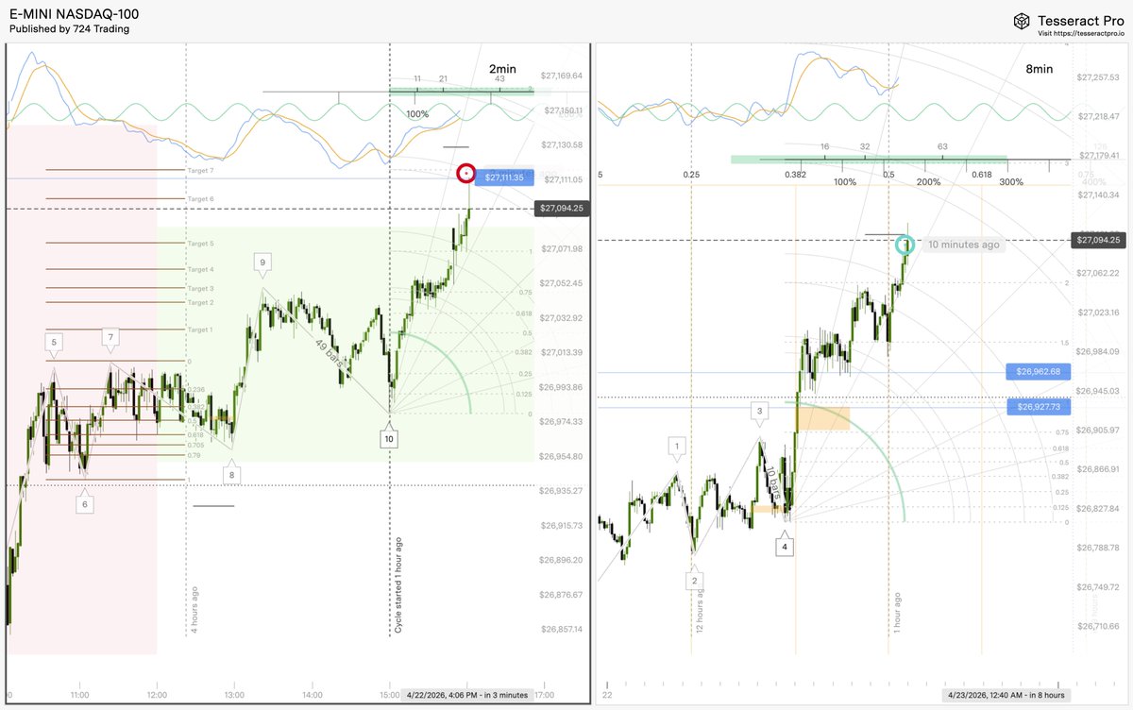Click the teal circle marker on 8min chart
Image resolution: width=1133 pixels, height=710 pixels.
click(905, 245)
